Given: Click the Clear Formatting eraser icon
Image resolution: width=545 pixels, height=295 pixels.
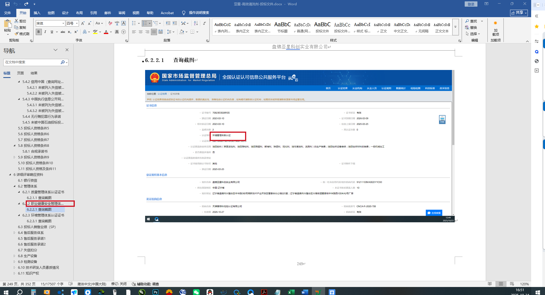Looking at the screenshot, I should coord(110,24).
